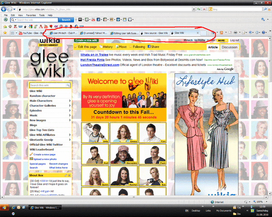272x217 pixels.
Task: Click the YouTube icon in the search toolbar
Action: [93, 20]
